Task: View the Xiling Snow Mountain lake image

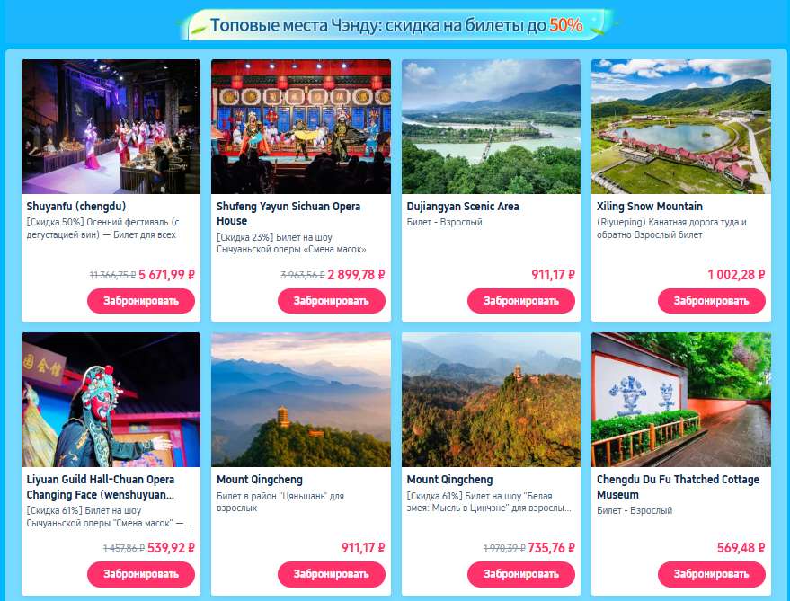Action: tap(681, 127)
